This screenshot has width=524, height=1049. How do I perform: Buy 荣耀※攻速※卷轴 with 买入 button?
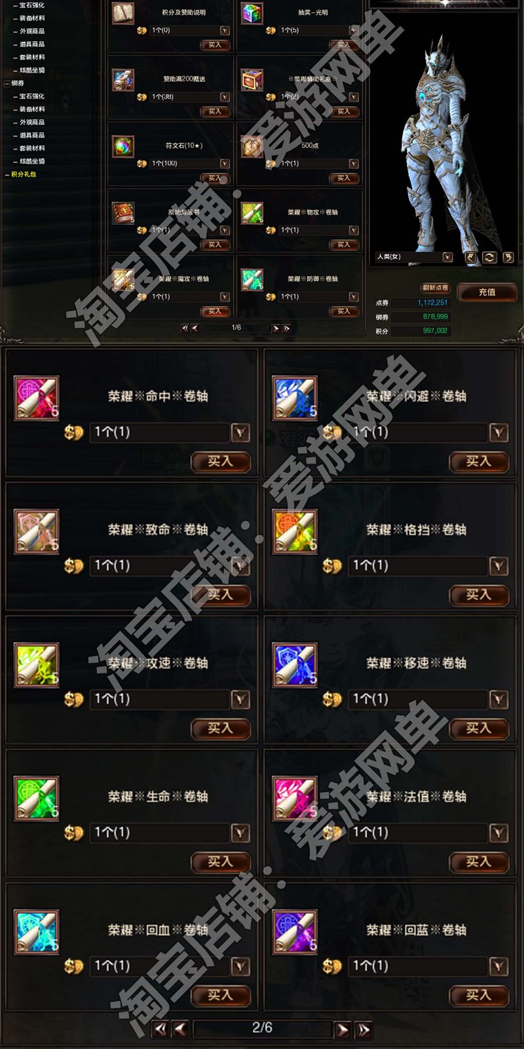[221, 728]
